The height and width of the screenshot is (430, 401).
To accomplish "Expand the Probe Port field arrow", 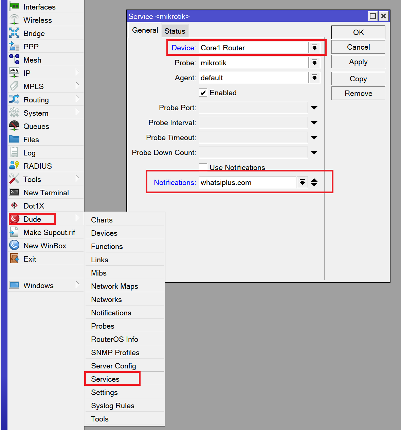I will pos(314,108).
